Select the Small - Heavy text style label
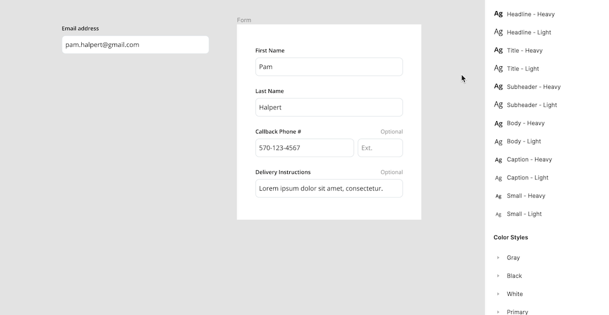The width and height of the screenshot is (609, 315). coord(526,196)
